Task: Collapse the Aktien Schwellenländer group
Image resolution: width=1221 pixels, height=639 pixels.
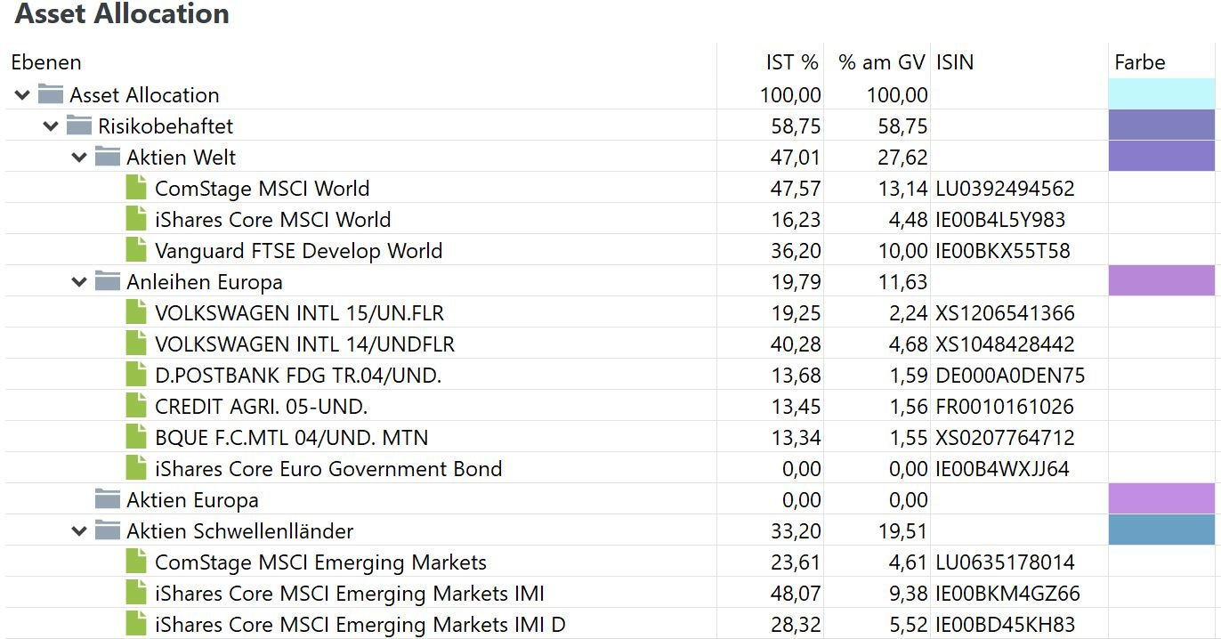Action: [79, 531]
